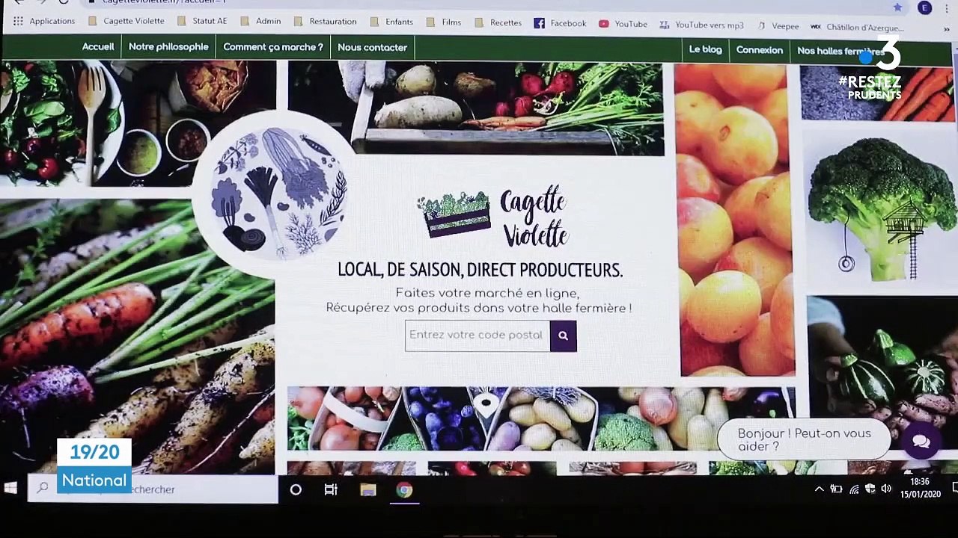Screen dimensions: 958x538
Task: Open the Chrome Applications shortcut
Action: point(44,21)
